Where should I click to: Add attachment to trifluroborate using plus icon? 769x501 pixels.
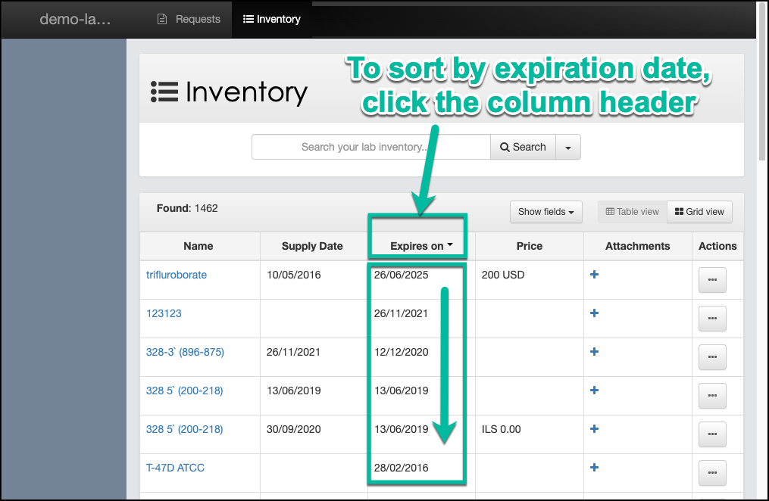(594, 275)
